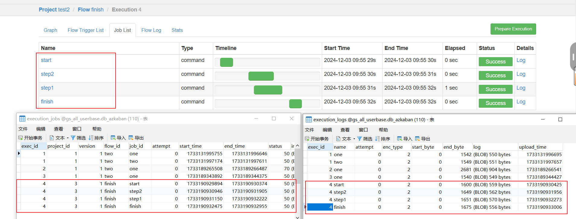Click Success status badge for finish job
Viewport: 576px width, 219px height.
pyautogui.click(x=495, y=103)
